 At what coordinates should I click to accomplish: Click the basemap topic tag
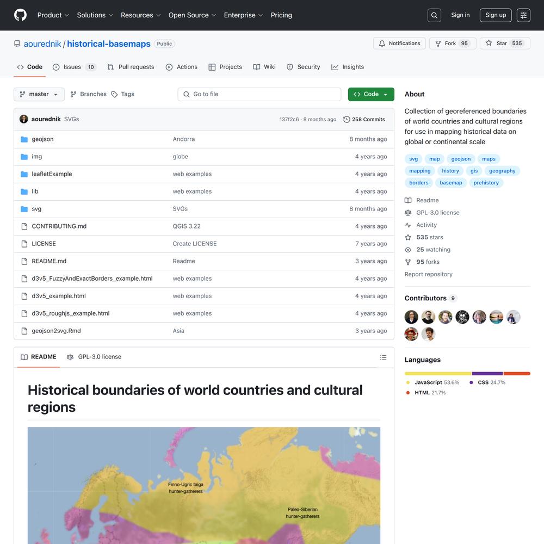pos(450,183)
